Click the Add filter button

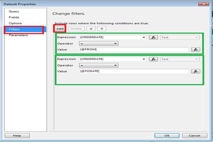coord(60,29)
